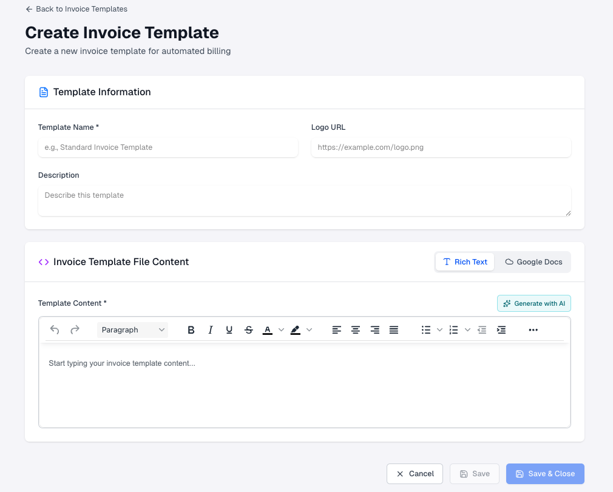Click the Description textarea resize handle

click(568, 213)
